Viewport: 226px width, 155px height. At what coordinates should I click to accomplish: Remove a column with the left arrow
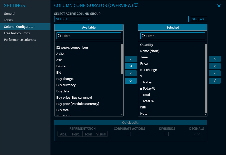point(131,73)
